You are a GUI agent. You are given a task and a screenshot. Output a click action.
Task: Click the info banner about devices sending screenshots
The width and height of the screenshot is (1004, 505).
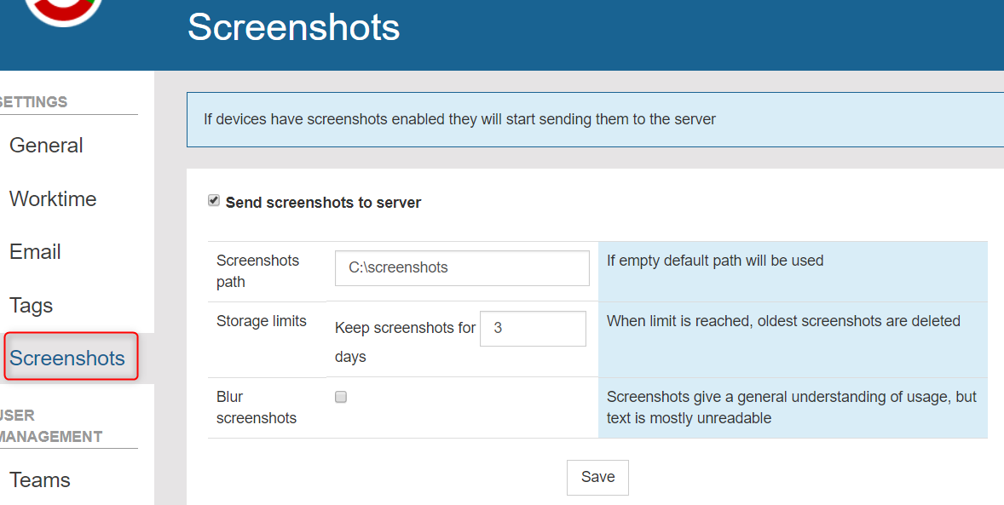(595, 120)
